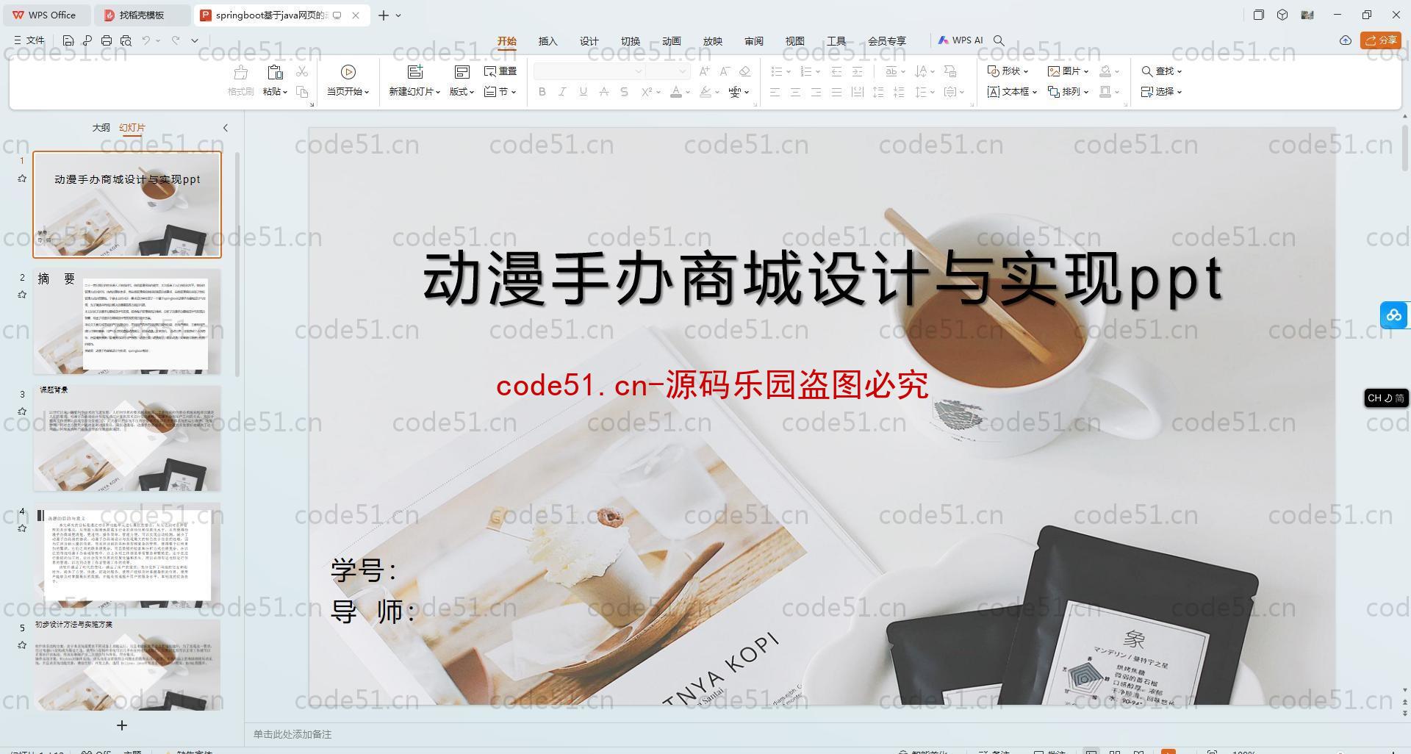1411x754 pixels.
Task: Start slideshow from current slide play icon
Action: click(348, 72)
